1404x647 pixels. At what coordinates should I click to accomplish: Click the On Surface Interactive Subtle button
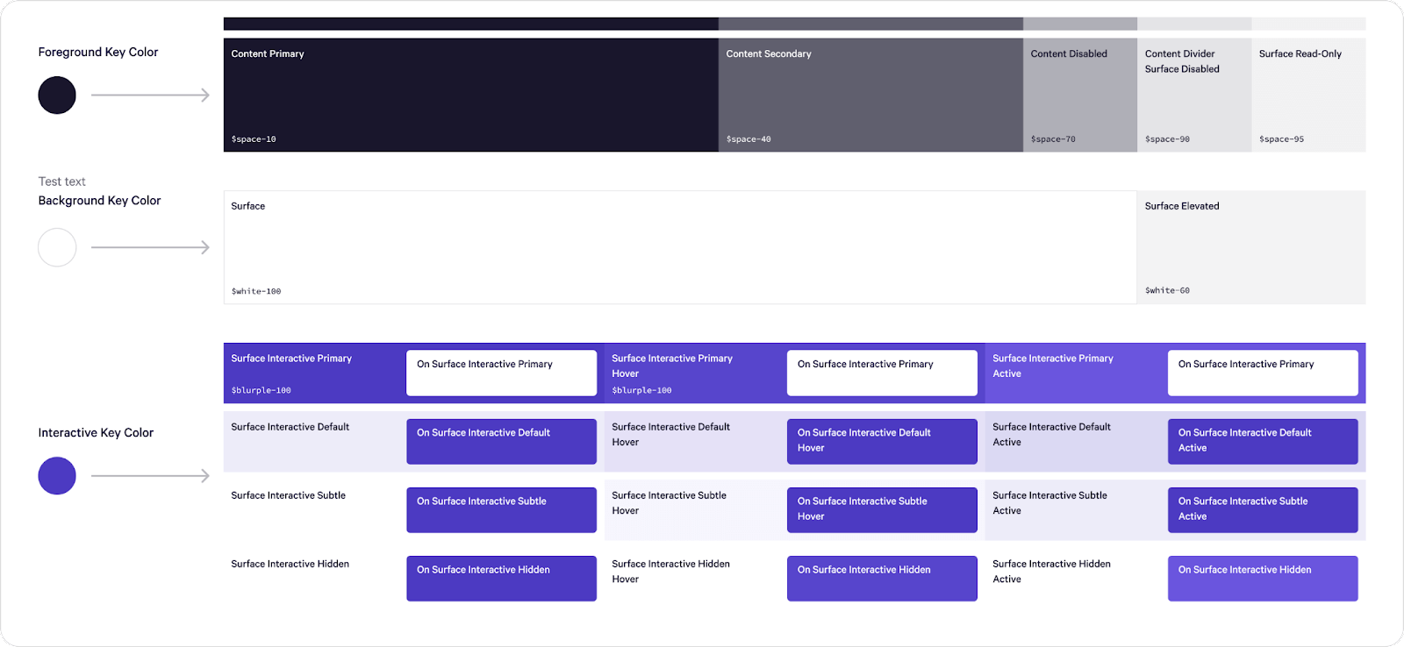coord(501,509)
